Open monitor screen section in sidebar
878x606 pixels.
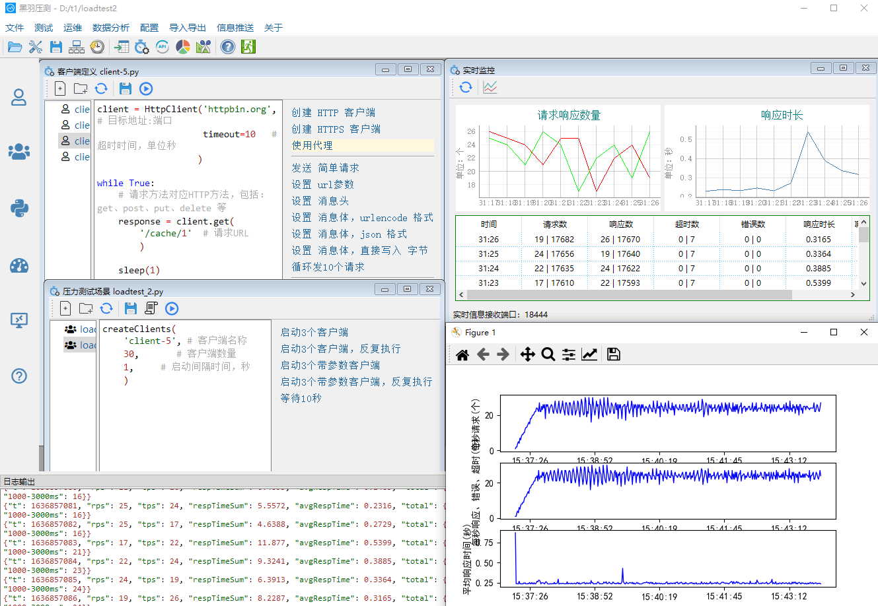click(19, 321)
